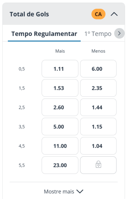This screenshot has width=127, height=199.
Task: Select Menos 3,5 at odds 1.15
Action: pyautogui.click(x=98, y=126)
